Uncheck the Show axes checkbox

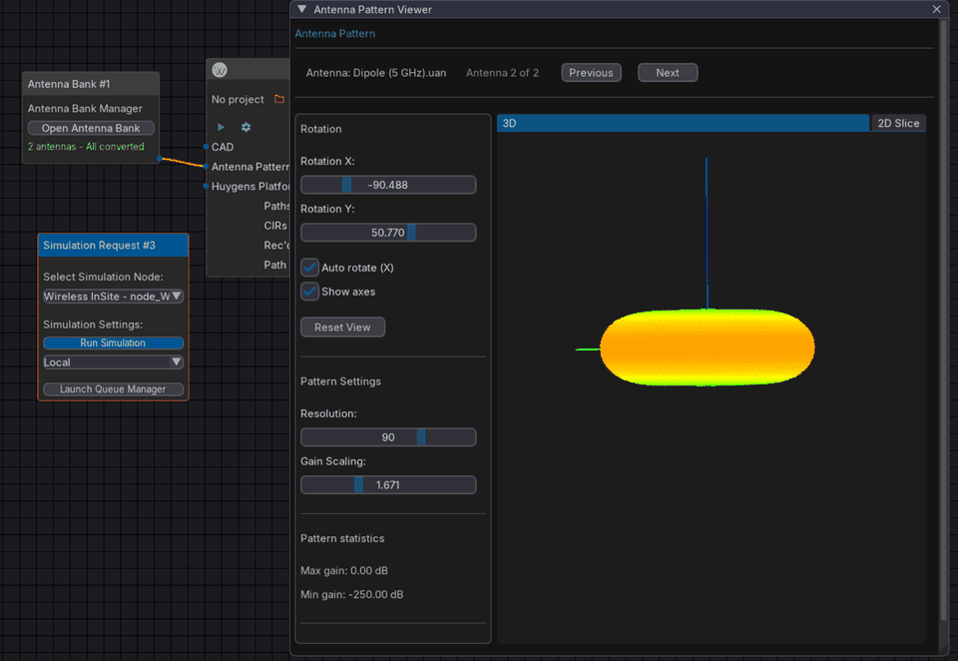(309, 292)
